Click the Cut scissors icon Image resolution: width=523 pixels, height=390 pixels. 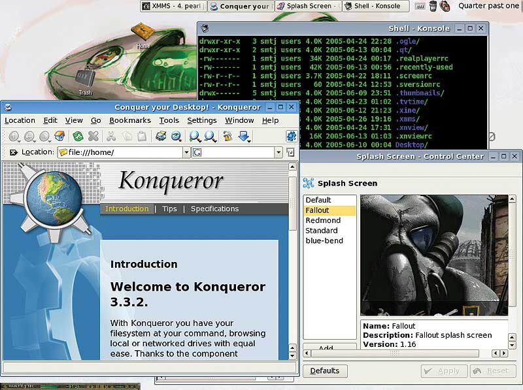tap(111, 136)
